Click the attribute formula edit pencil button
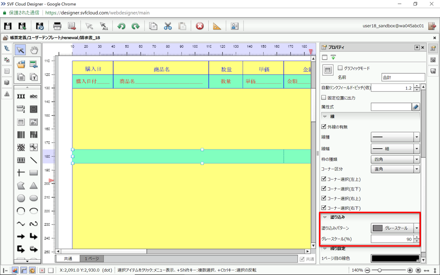This screenshot has height=275, width=440. [416, 107]
